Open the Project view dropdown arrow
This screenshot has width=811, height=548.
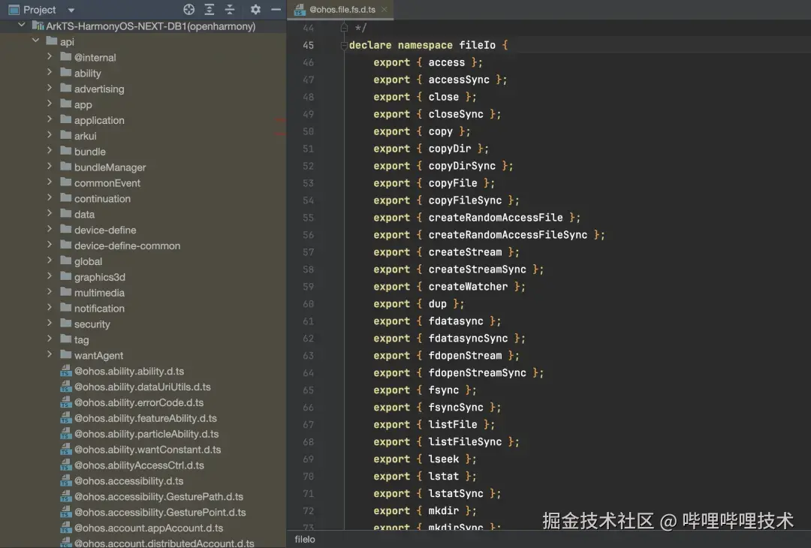71,10
